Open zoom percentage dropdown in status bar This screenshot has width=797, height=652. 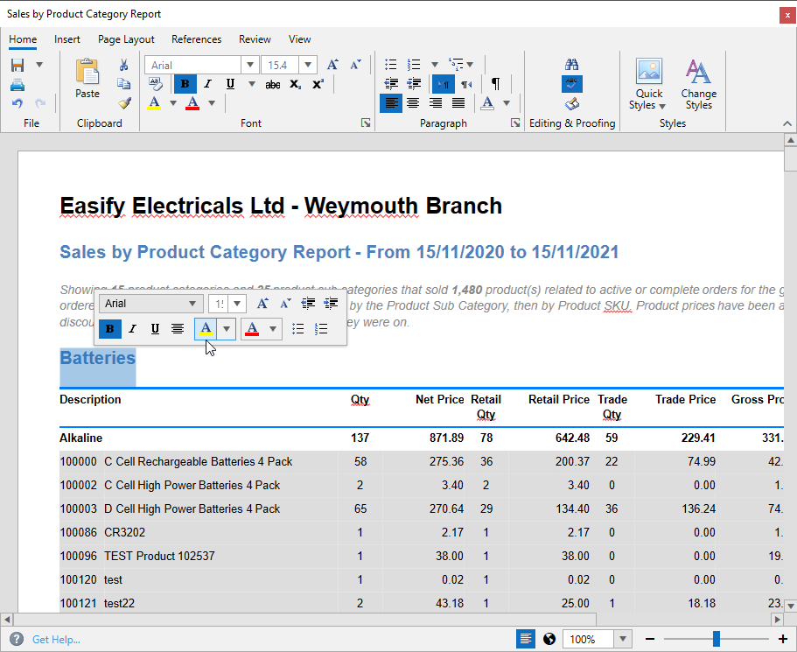click(x=623, y=639)
